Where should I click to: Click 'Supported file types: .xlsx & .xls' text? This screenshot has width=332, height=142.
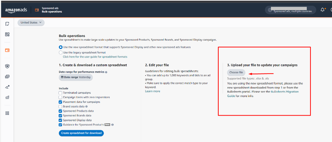pos(248,79)
